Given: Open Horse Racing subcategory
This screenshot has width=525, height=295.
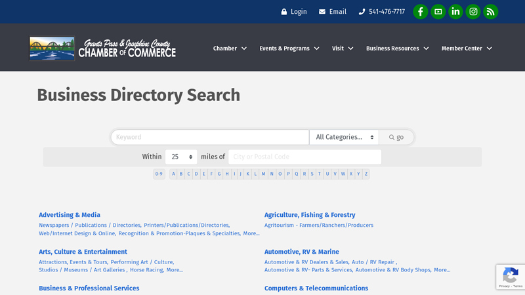Looking at the screenshot, I should 146,269.
